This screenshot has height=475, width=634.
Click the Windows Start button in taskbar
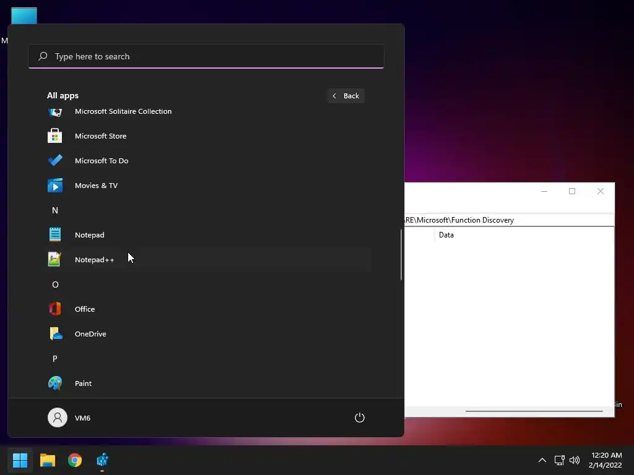[x=20, y=460]
